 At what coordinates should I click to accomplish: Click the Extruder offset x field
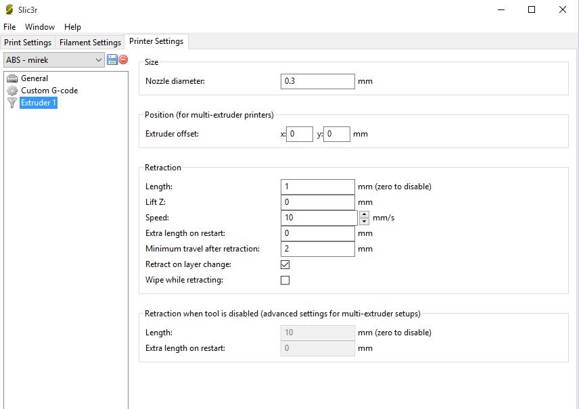[299, 134]
